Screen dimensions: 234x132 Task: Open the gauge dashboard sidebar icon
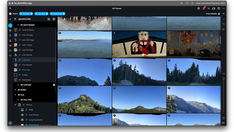tap(10, 55)
